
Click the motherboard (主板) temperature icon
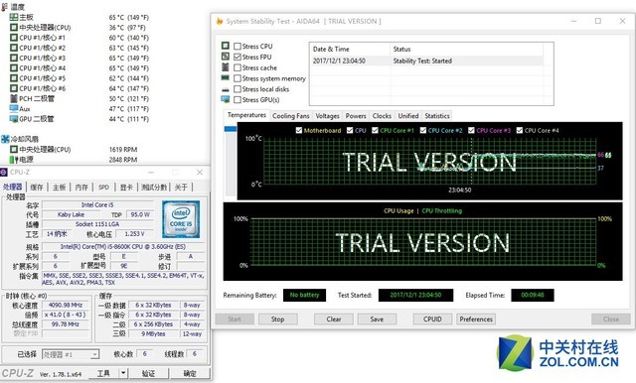point(13,17)
